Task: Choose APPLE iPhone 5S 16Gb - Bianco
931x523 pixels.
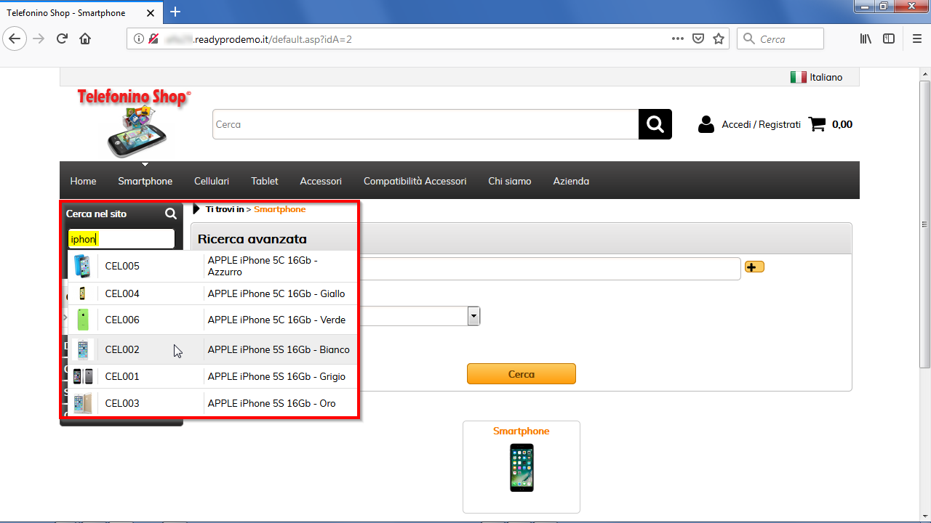Action: (279, 349)
